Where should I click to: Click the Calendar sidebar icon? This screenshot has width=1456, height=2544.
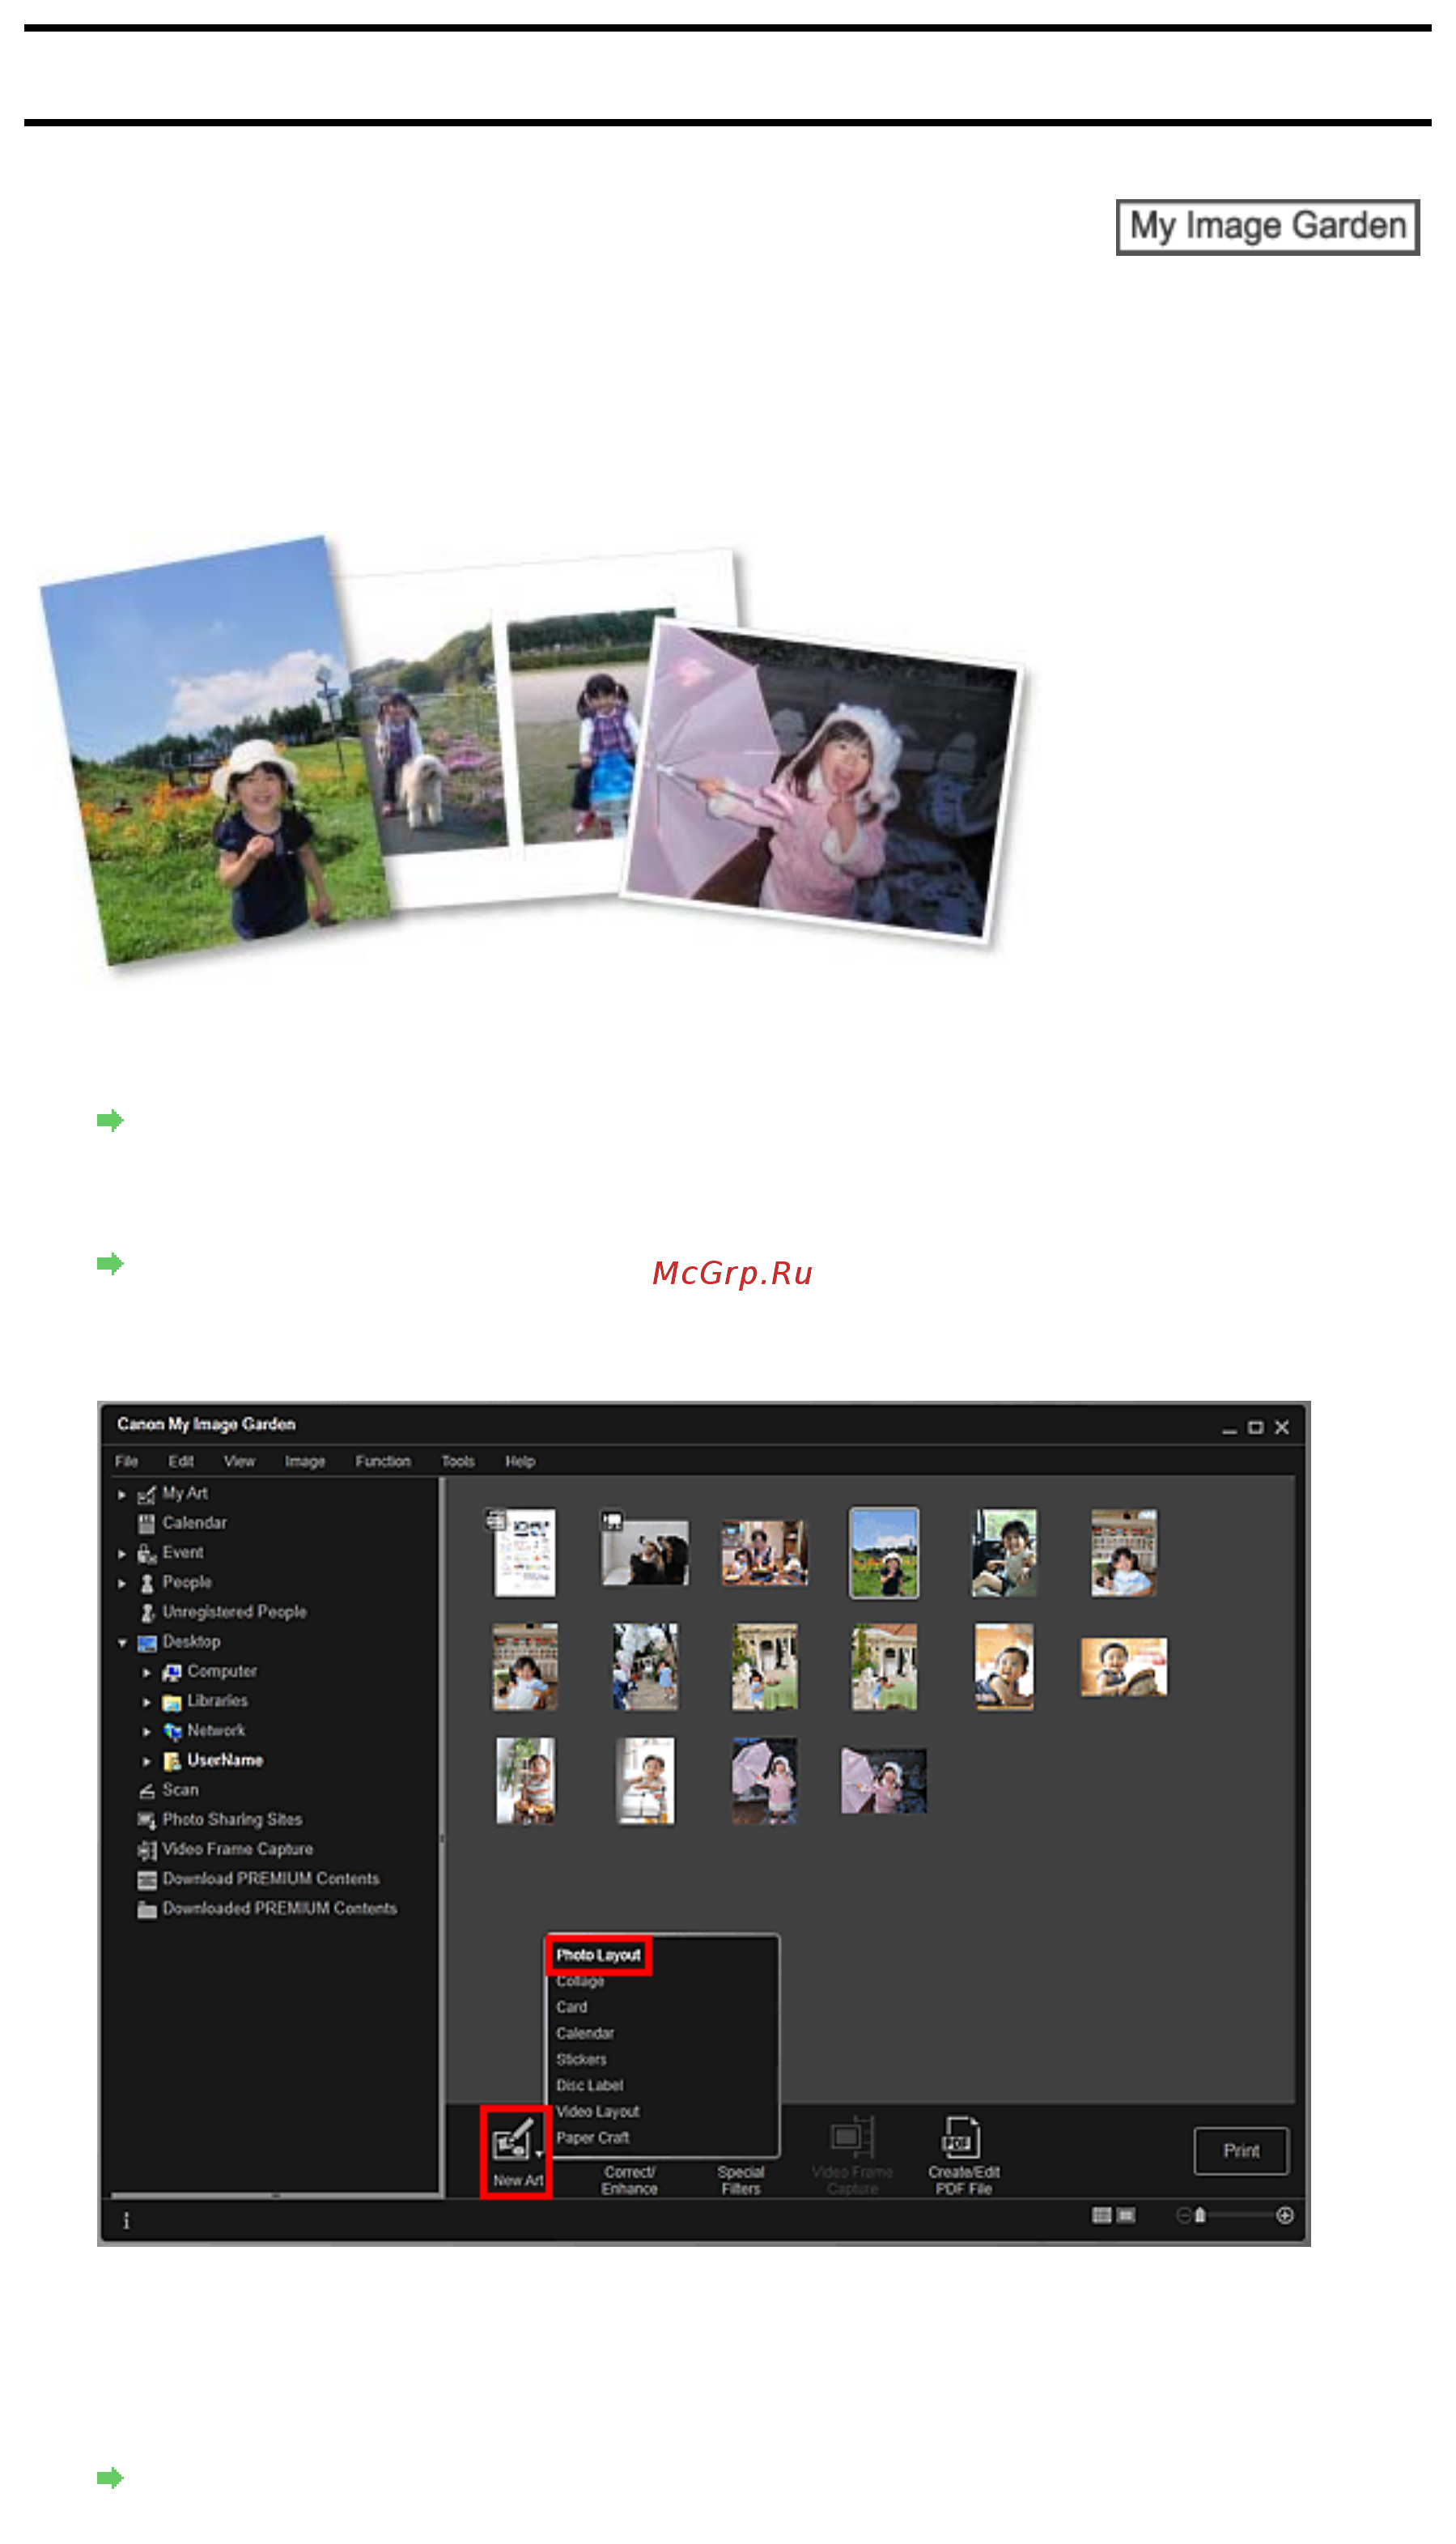coord(146,1525)
